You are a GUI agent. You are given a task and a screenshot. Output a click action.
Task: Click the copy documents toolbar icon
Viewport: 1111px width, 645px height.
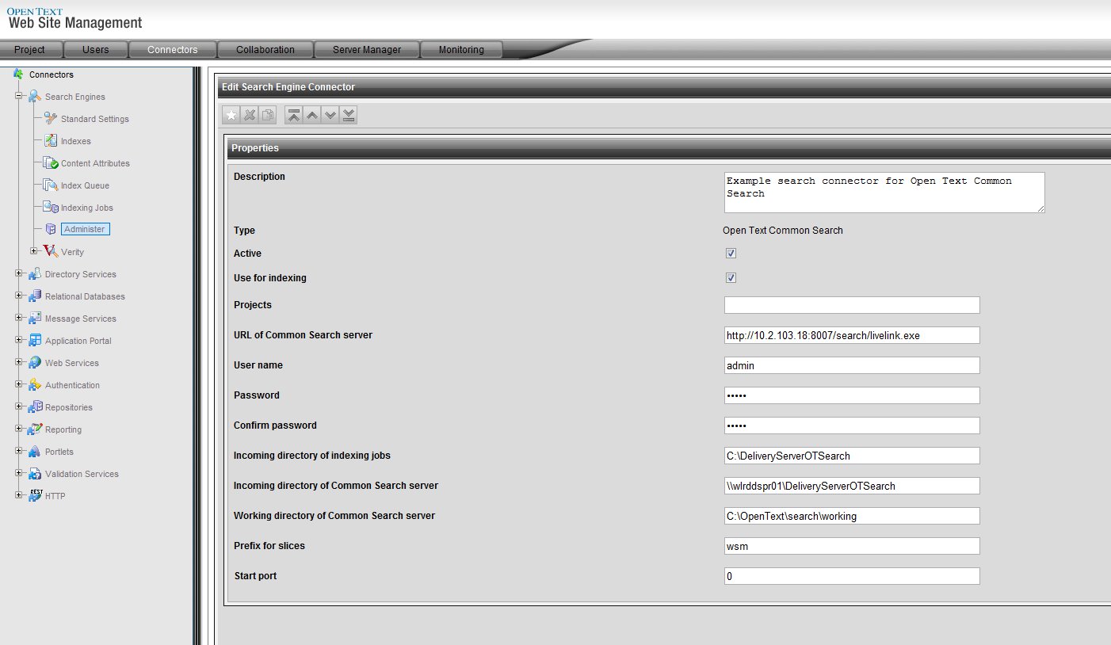tap(268, 116)
